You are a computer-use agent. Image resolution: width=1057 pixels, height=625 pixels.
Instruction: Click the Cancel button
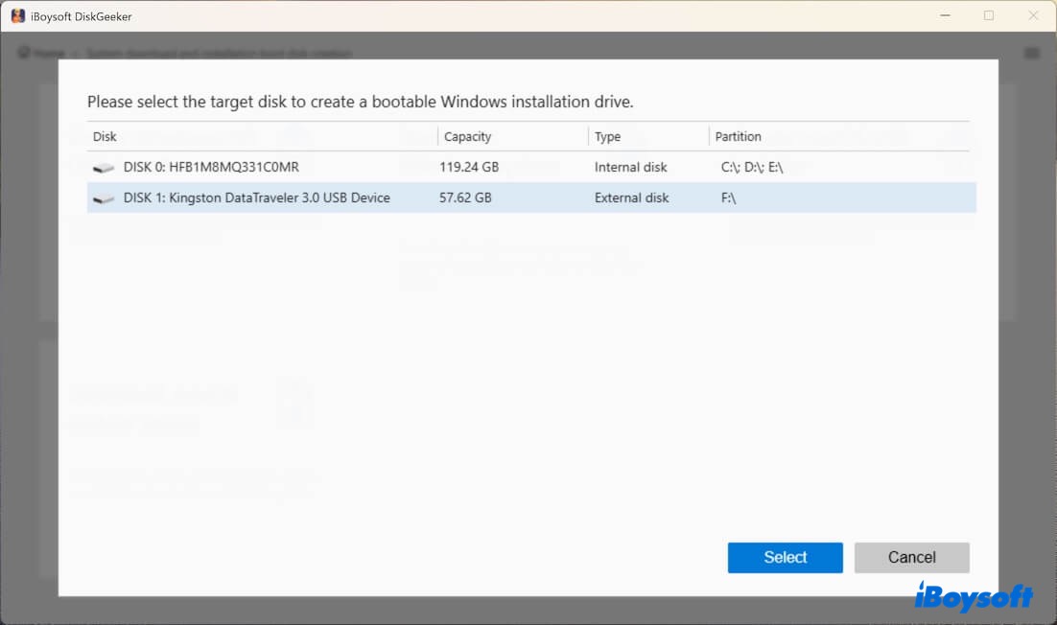[x=911, y=558]
